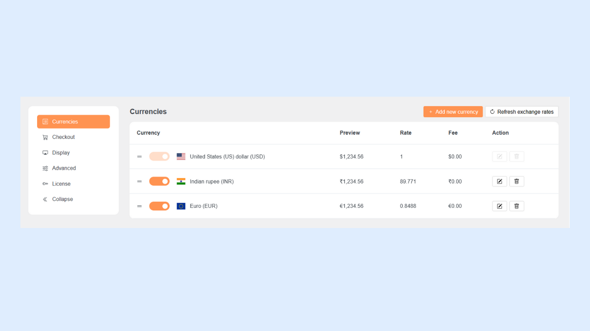Disable the Indian rupee toggle
This screenshot has height=331, width=590.
(x=159, y=181)
